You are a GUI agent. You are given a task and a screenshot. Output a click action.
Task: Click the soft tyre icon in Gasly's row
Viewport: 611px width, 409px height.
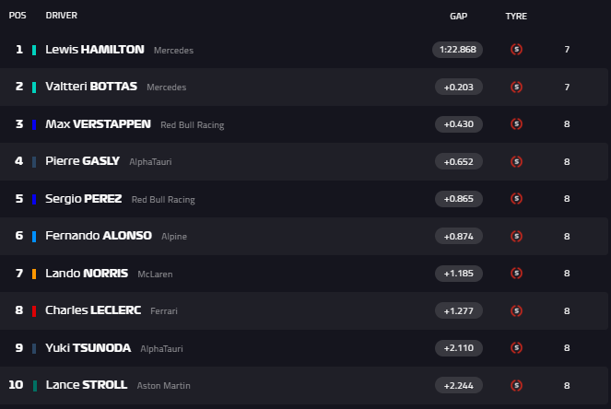[x=516, y=161]
